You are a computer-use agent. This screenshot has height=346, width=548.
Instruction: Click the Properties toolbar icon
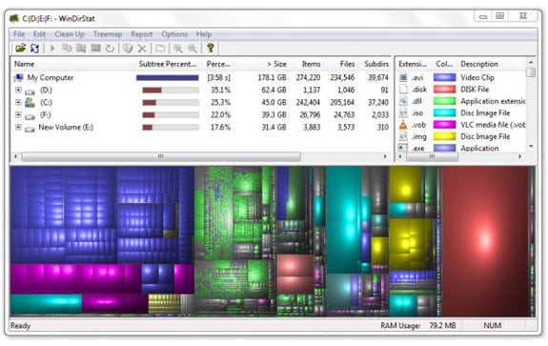[160, 48]
